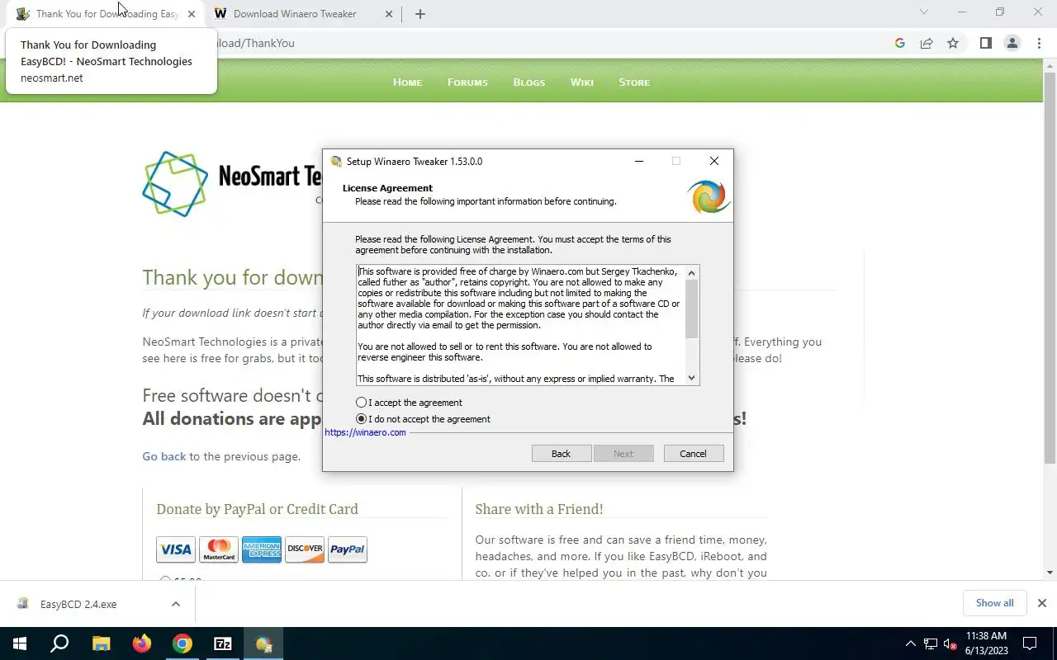Click the Winaero Tweaker swirl logo in setup
Viewport: 1057px width, 660px height.
click(708, 197)
